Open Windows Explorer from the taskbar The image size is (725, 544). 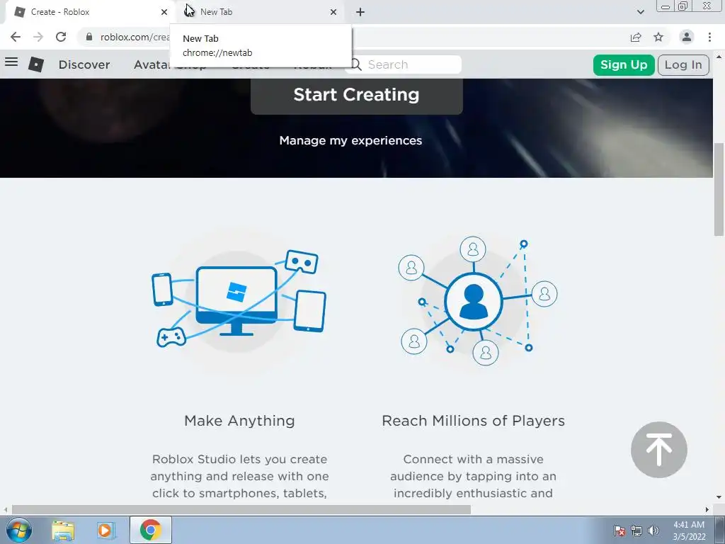(x=63, y=530)
